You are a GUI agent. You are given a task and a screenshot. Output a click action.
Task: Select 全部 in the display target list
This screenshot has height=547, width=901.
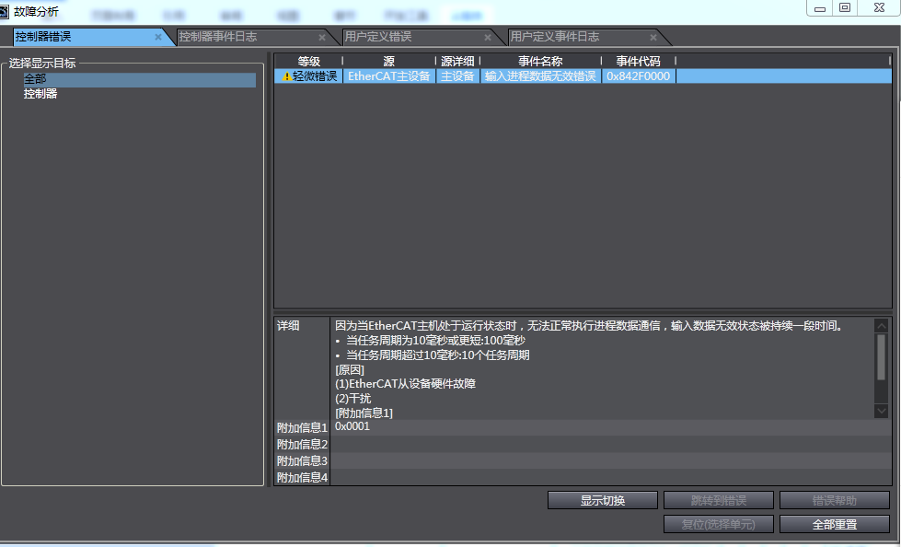35,79
